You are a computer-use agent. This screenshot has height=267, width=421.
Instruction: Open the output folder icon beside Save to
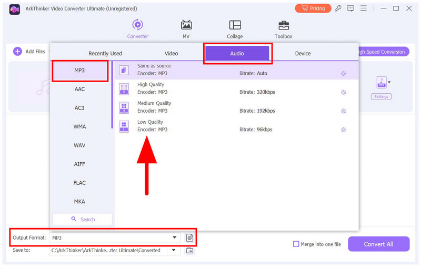[189, 251]
